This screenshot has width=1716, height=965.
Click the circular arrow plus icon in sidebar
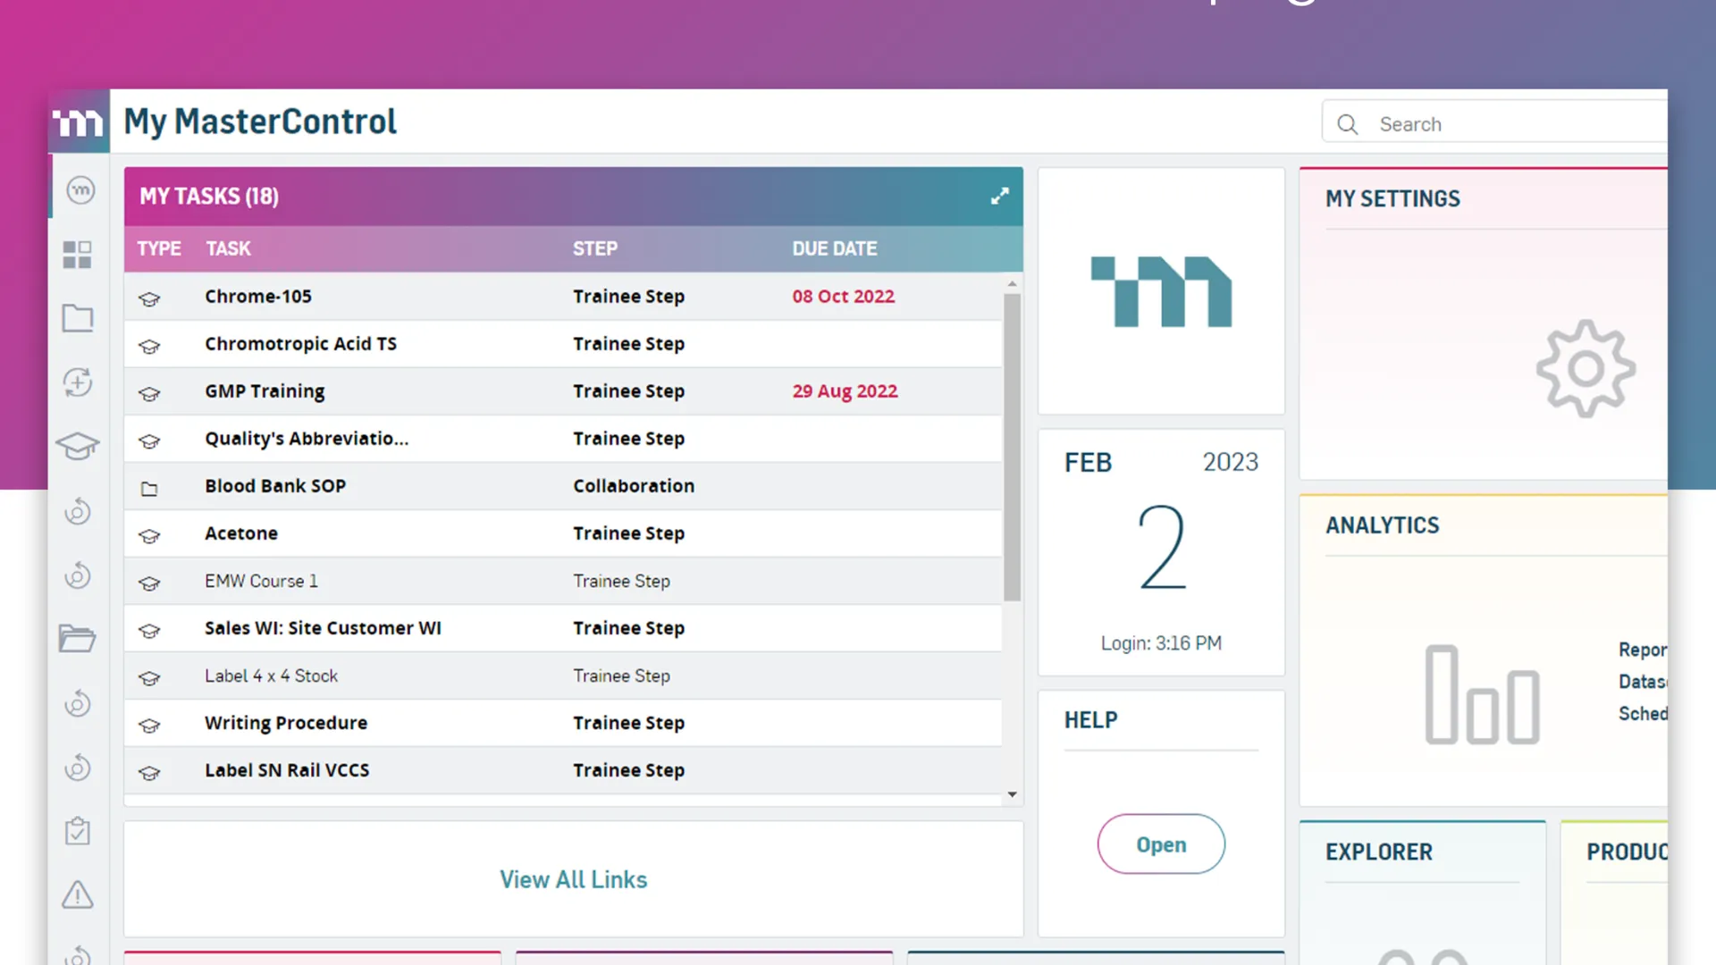(x=78, y=382)
